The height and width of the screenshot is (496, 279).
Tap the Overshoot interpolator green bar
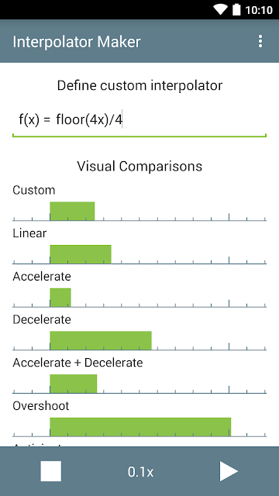point(140,427)
